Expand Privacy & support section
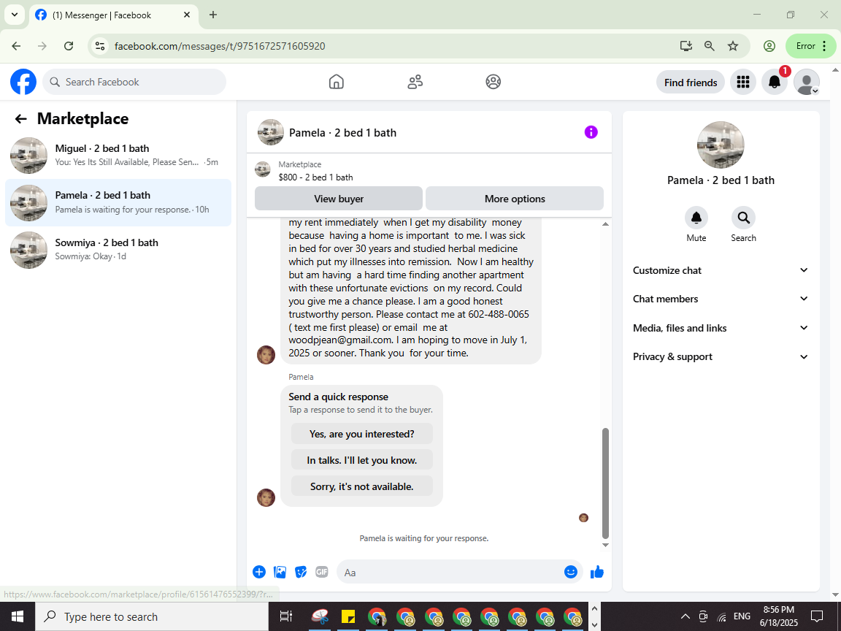Screen dimensions: 841x631 pyautogui.click(x=721, y=357)
